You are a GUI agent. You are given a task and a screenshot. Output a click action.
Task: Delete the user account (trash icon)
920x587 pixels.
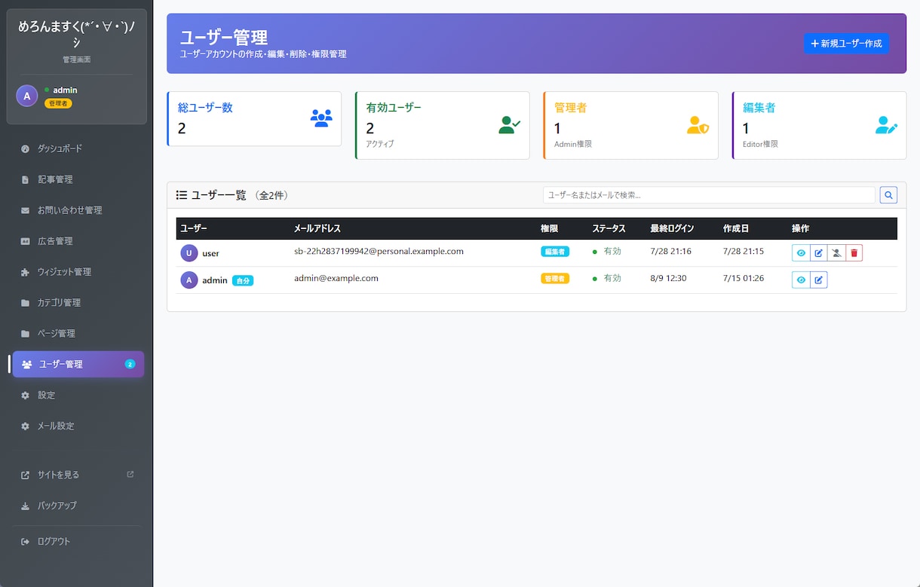click(x=854, y=253)
